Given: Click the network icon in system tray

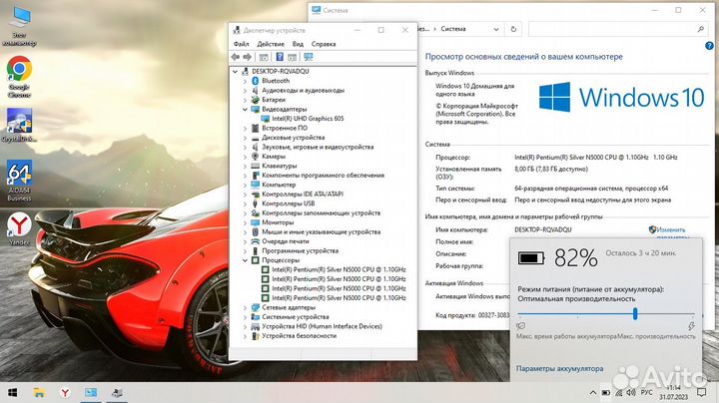Looking at the screenshot, I should click(x=618, y=393).
